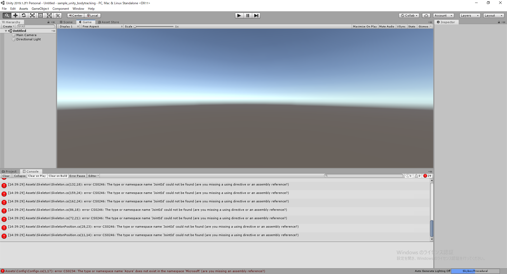
Task: Clear the Console messages
Action: point(6,176)
